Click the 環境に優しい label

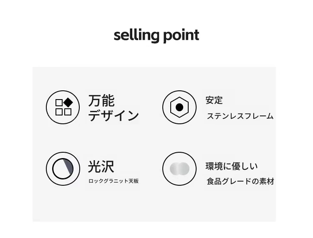click(x=232, y=166)
